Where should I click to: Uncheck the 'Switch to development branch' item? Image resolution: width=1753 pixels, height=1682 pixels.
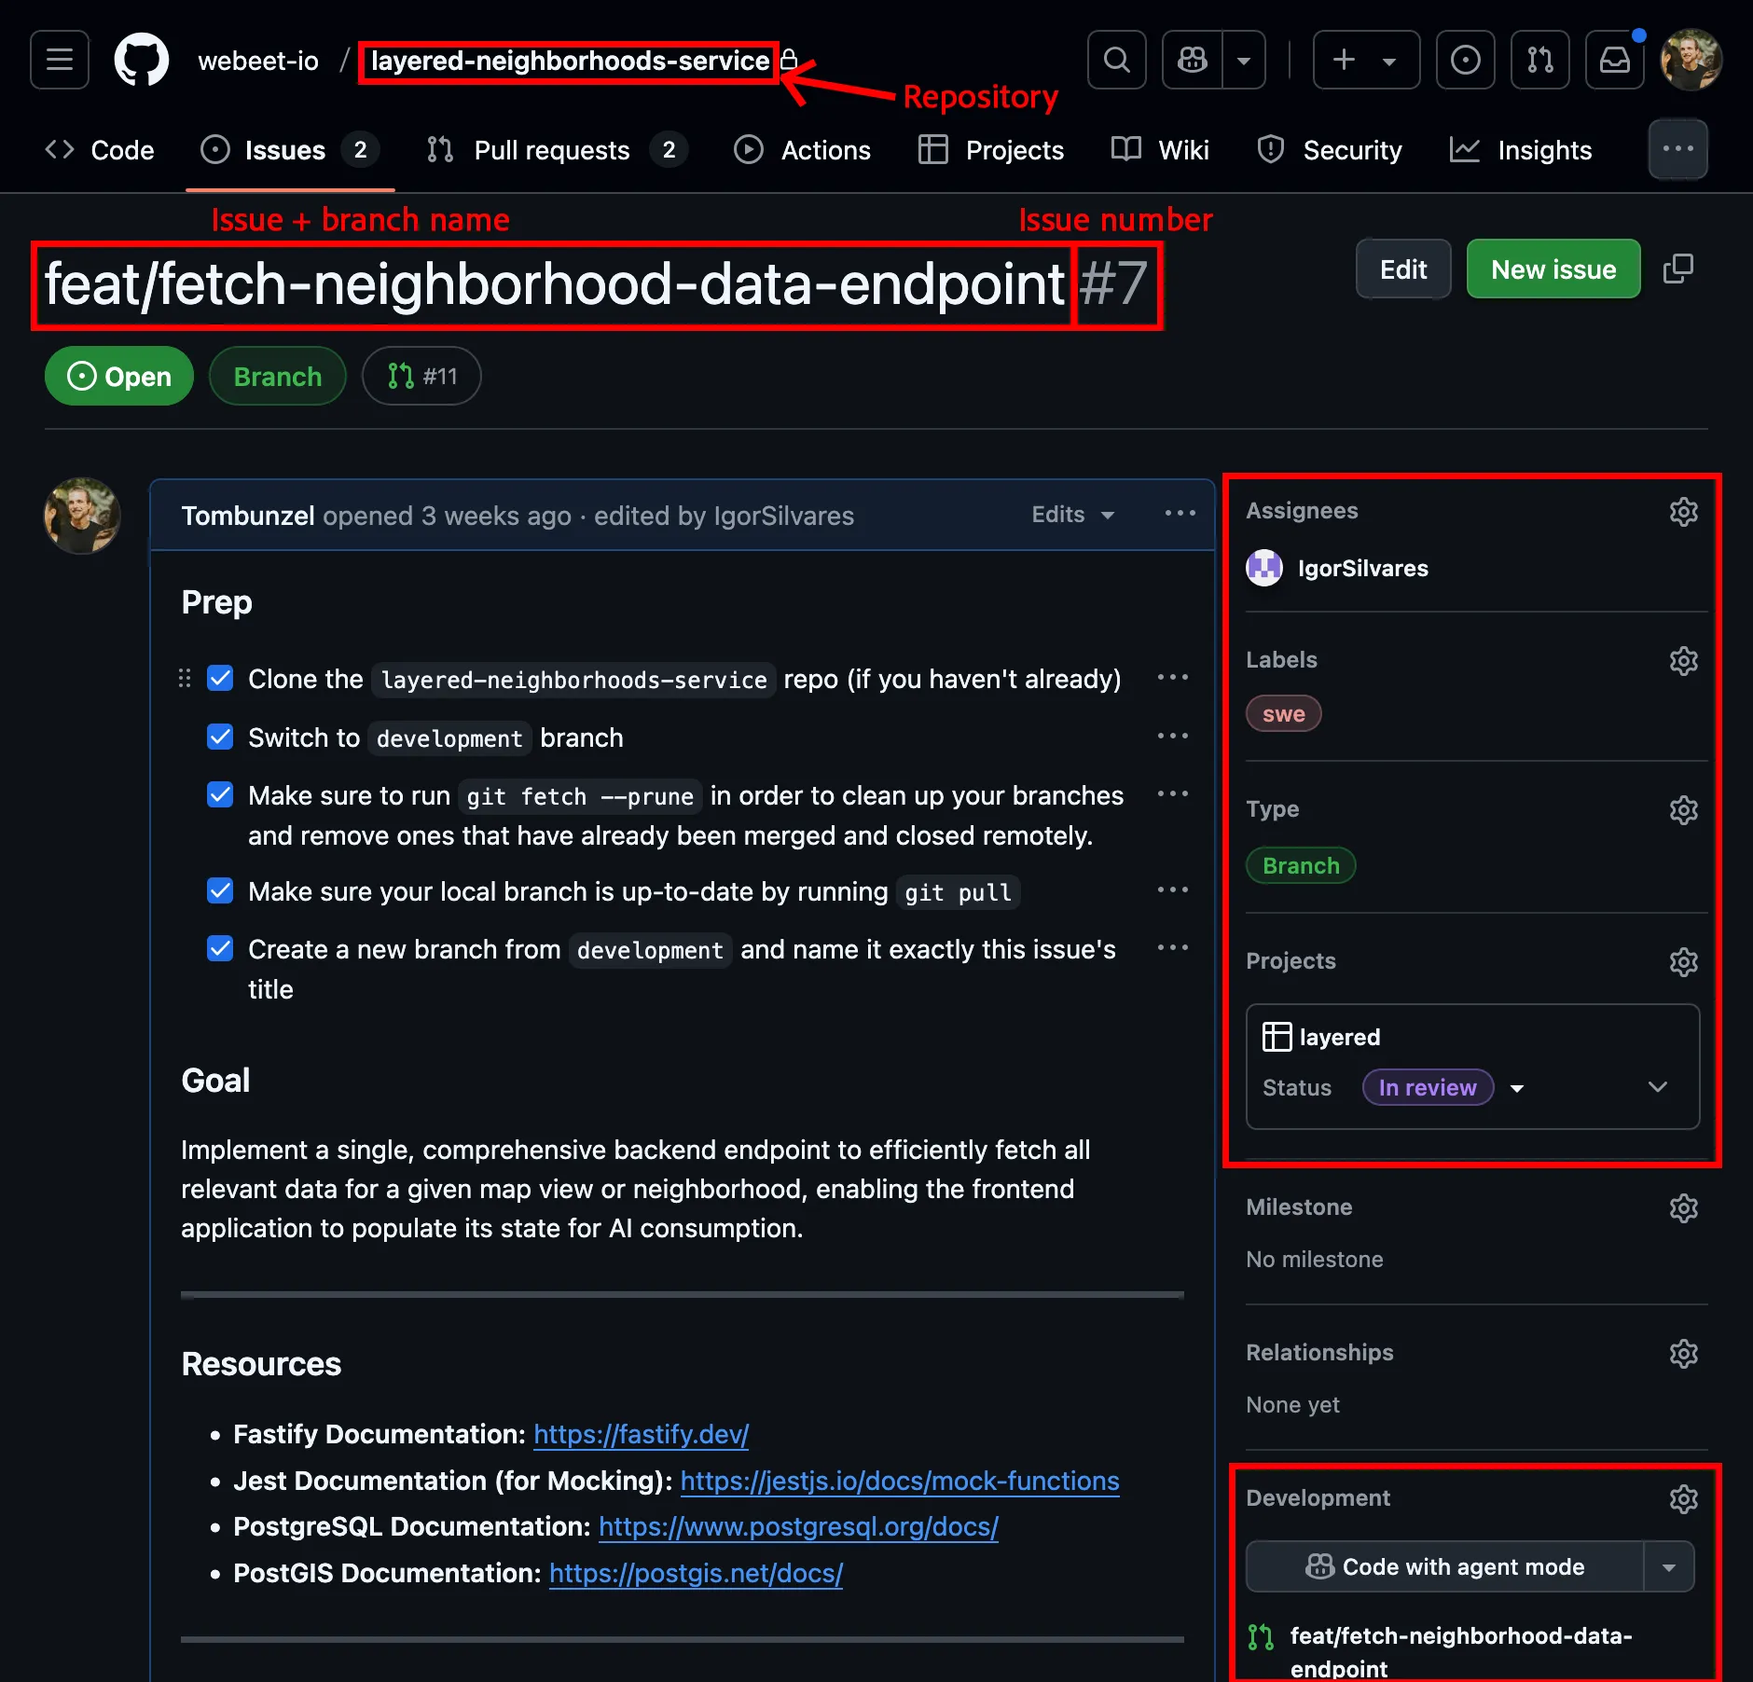click(x=220, y=737)
